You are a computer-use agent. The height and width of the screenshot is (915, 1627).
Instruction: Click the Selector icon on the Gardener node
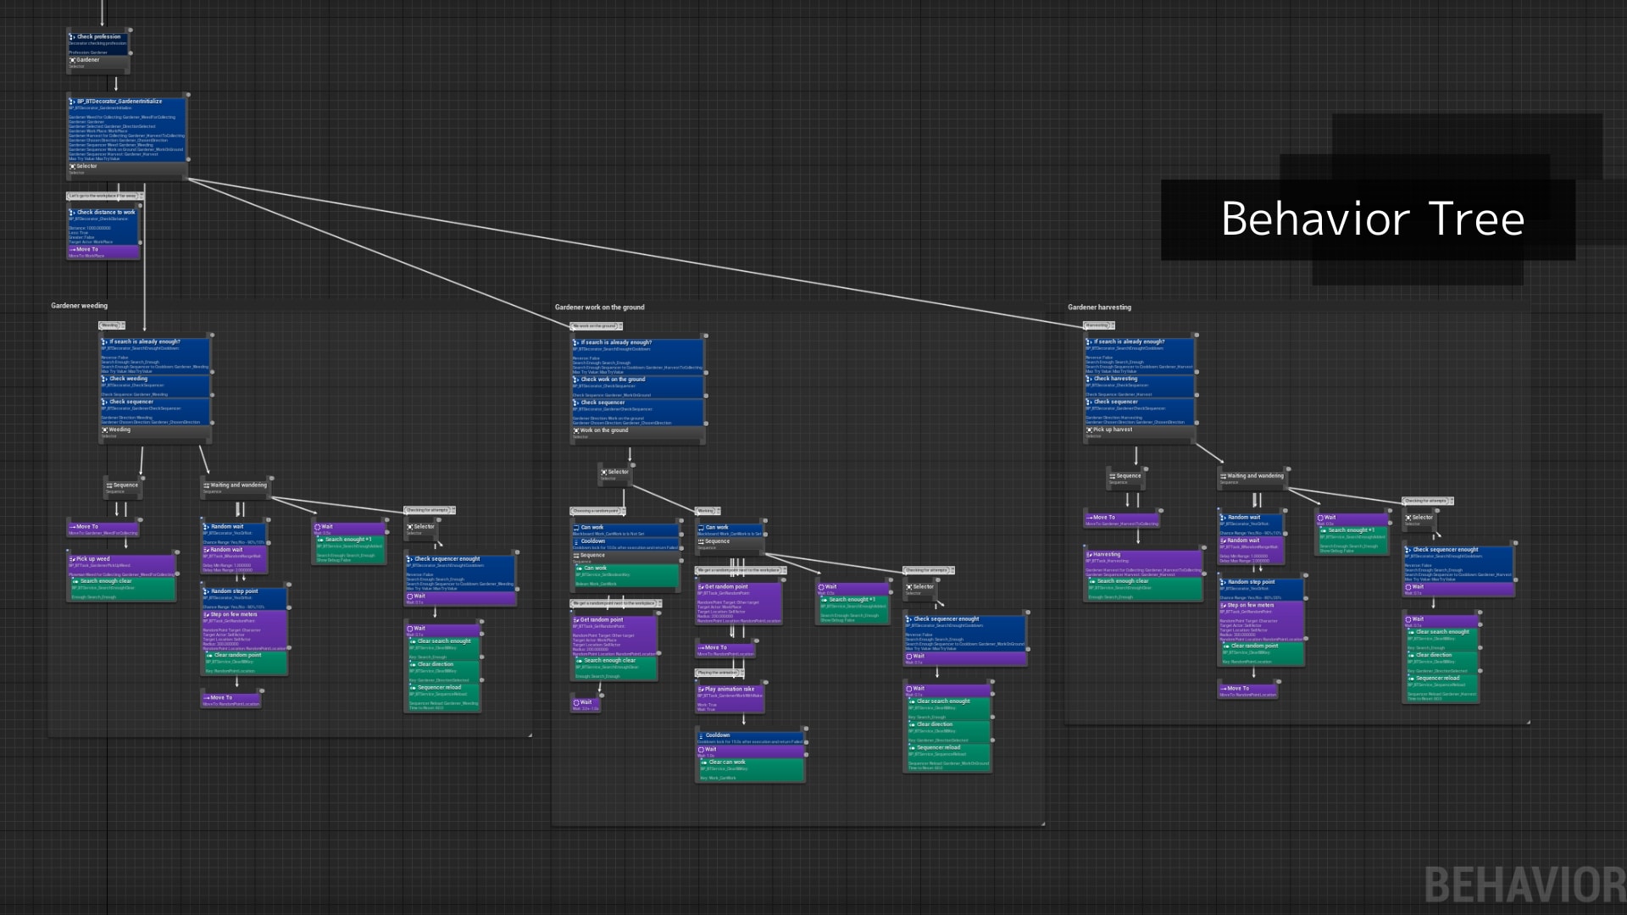[73, 59]
